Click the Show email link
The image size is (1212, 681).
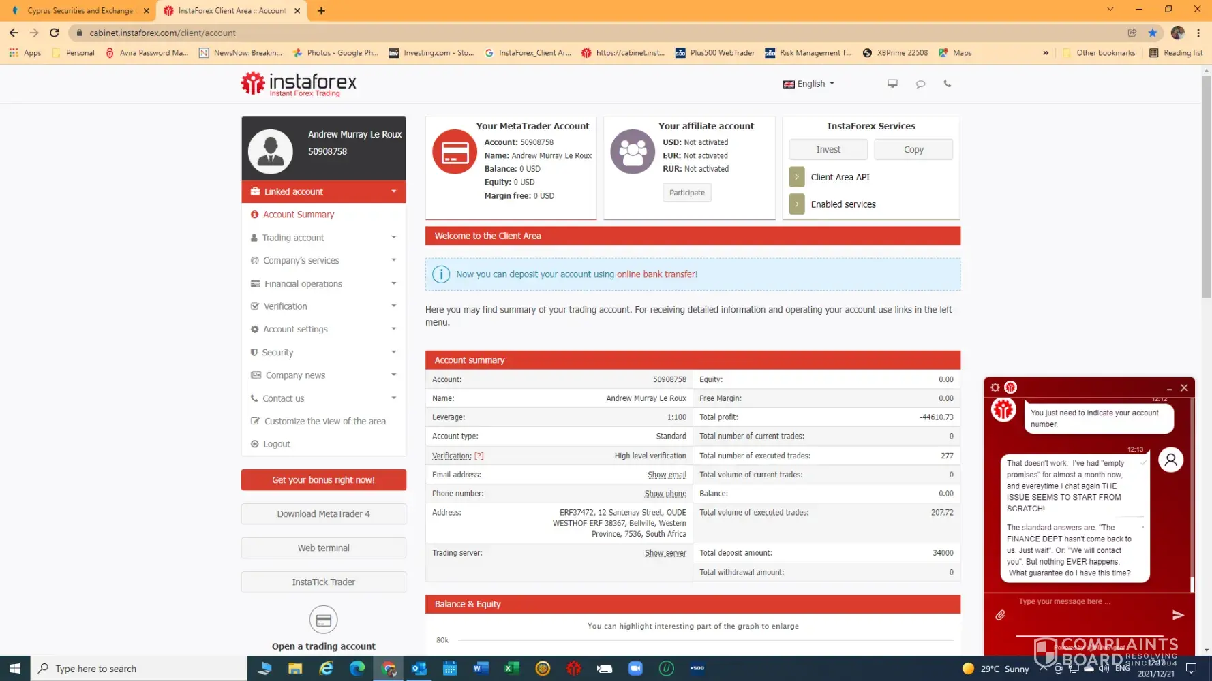coord(666,475)
